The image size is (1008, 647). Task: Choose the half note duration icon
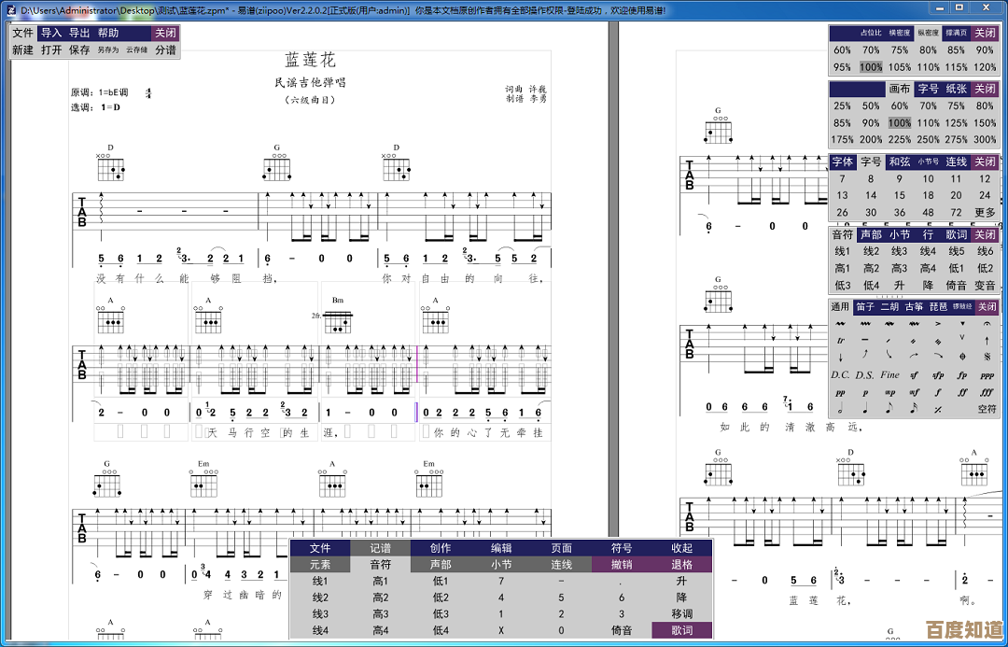click(x=841, y=408)
